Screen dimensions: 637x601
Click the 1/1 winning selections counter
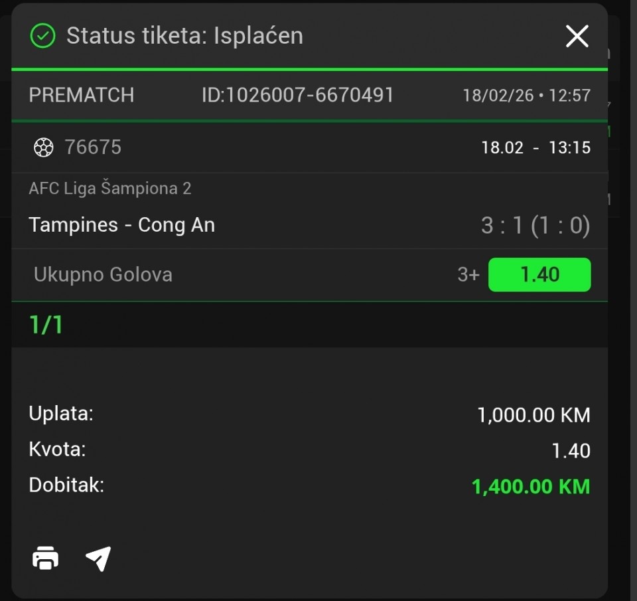click(46, 325)
